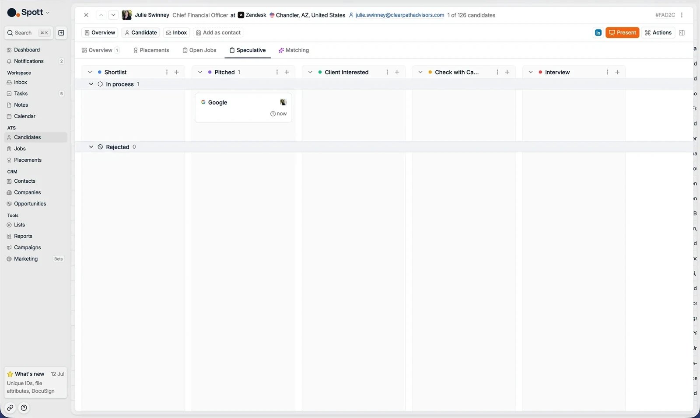This screenshot has width=700, height=418.
Task: Collapse the Interview column chevron
Action: [x=531, y=72]
